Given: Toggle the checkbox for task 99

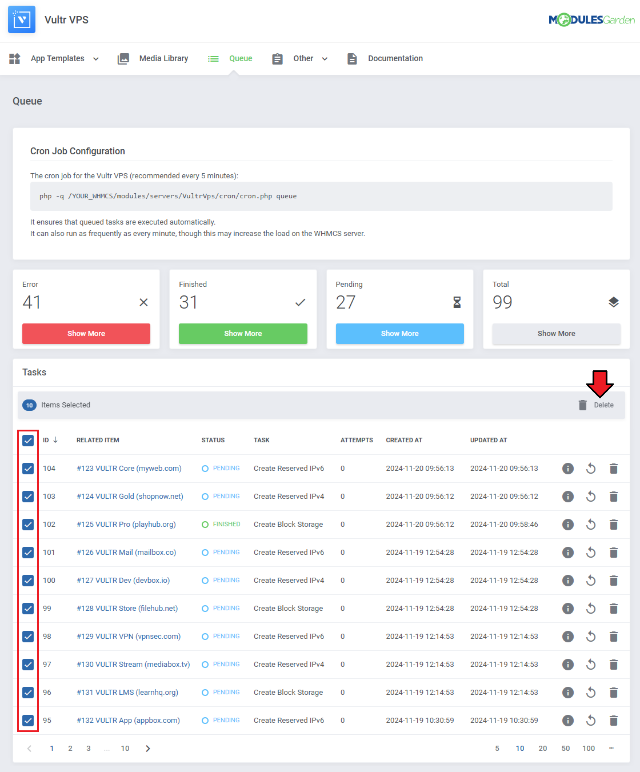Looking at the screenshot, I should [28, 609].
